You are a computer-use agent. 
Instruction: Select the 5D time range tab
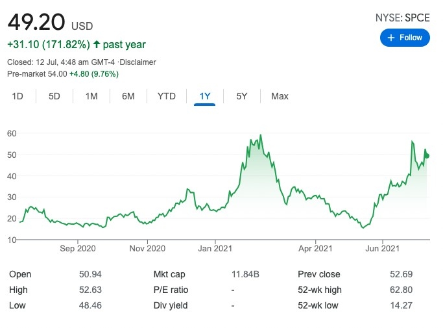[x=54, y=96]
